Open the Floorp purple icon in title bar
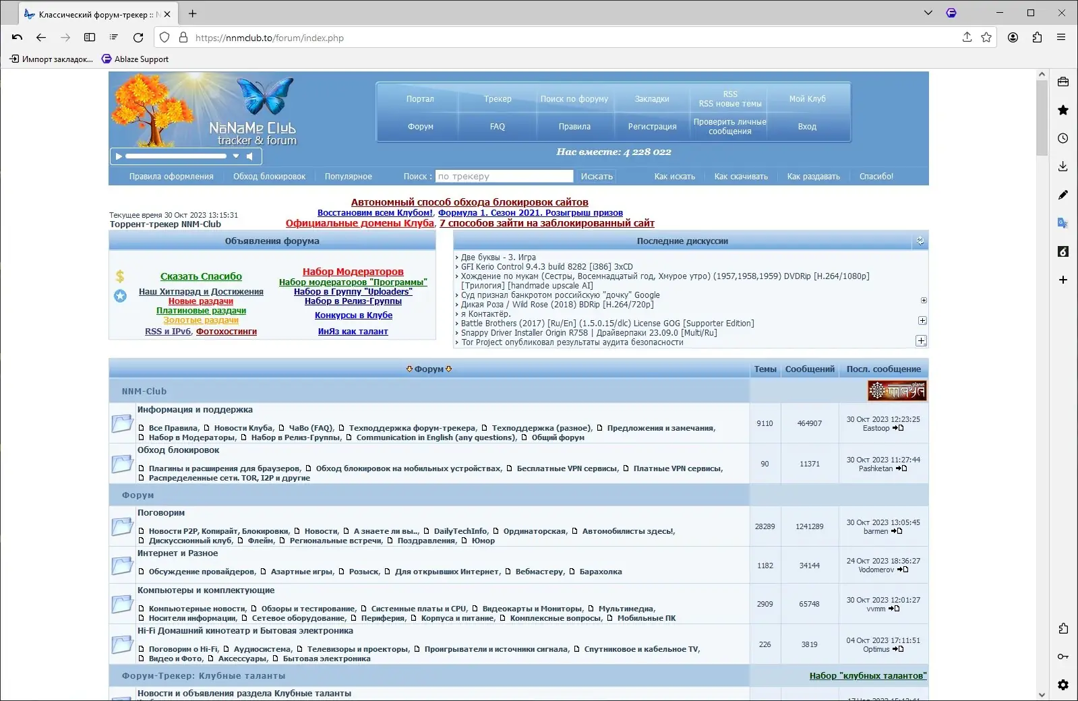This screenshot has width=1078, height=701. click(951, 13)
